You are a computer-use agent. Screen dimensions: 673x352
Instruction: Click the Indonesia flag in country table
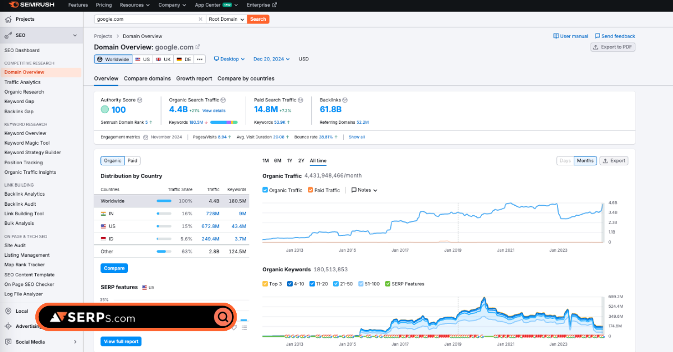(x=103, y=239)
